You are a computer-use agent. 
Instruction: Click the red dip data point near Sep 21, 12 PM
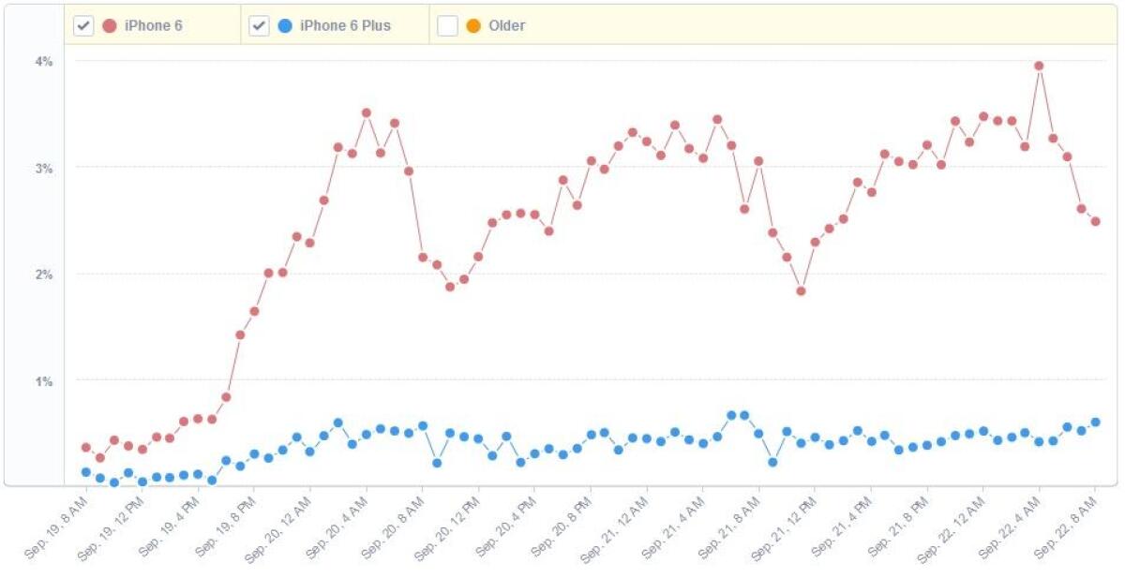[x=802, y=291]
